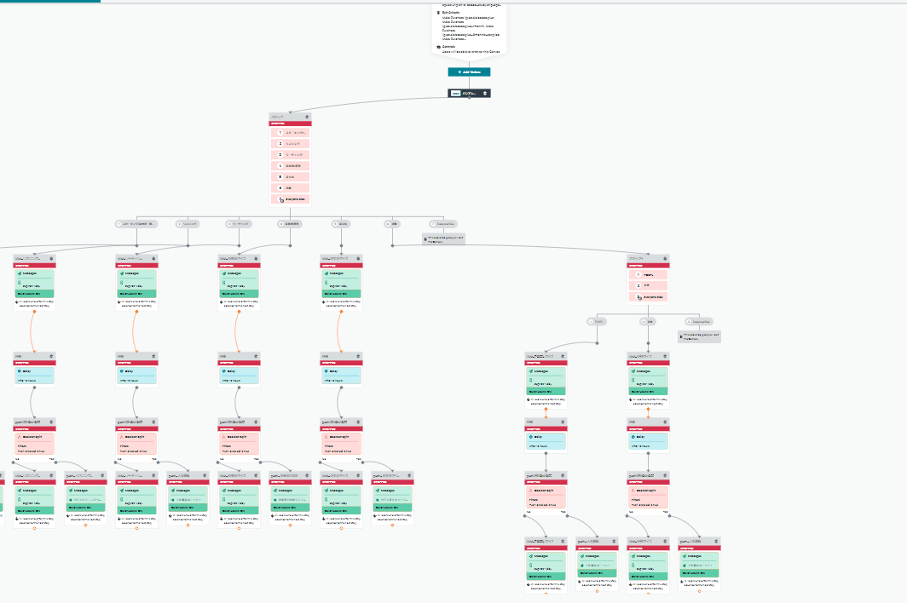Screen dimensions: 907x603
Task: Open gear icon on fourth top-row Message step
Action: (x=357, y=258)
